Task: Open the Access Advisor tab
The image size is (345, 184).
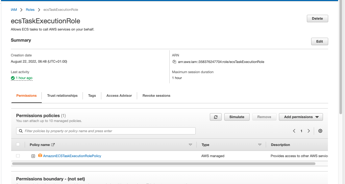Action: coord(119,96)
